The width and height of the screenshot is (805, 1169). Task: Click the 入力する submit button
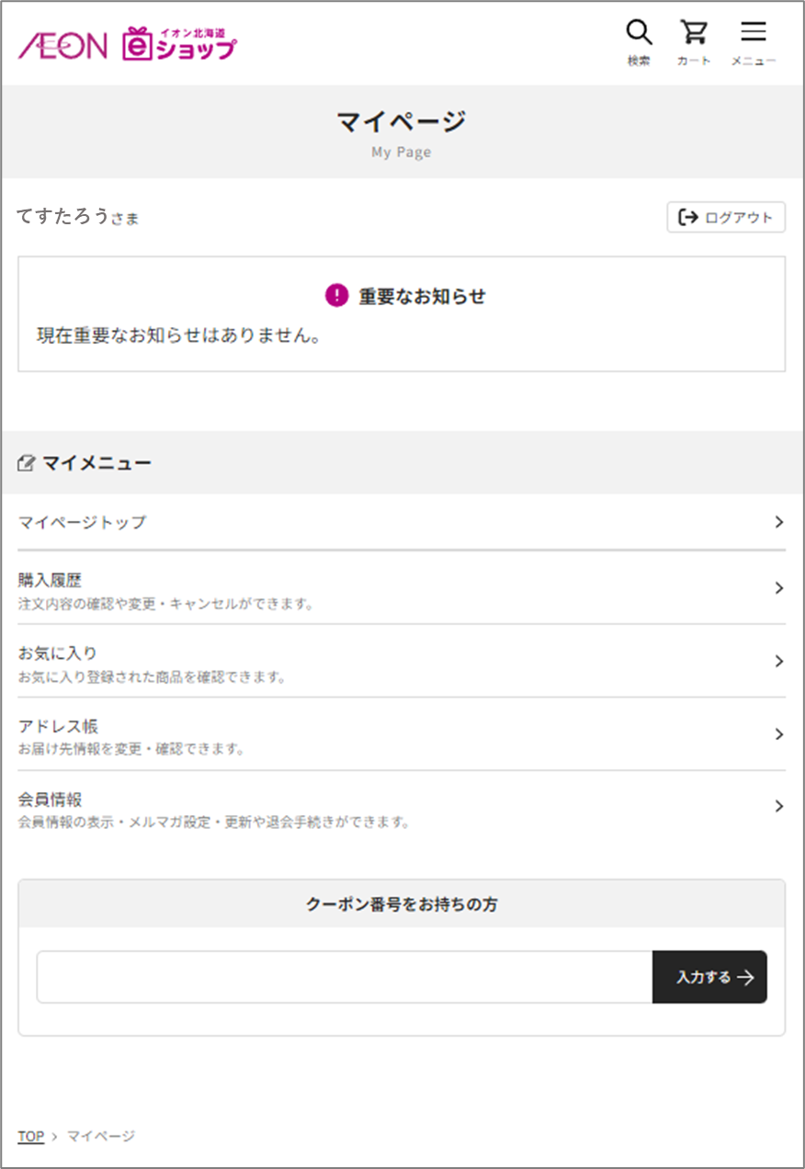pyautogui.click(x=709, y=977)
